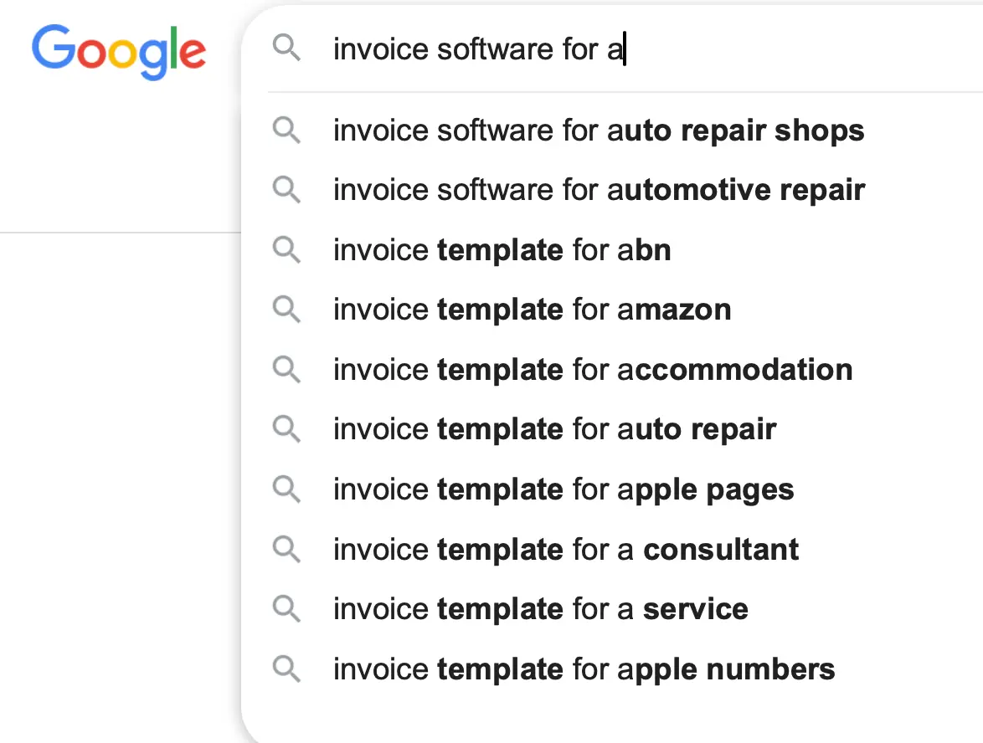The image size is (983, 743).
Task: Click magnifier icon beside accommodation suggestion
Action: click(286, 370)
